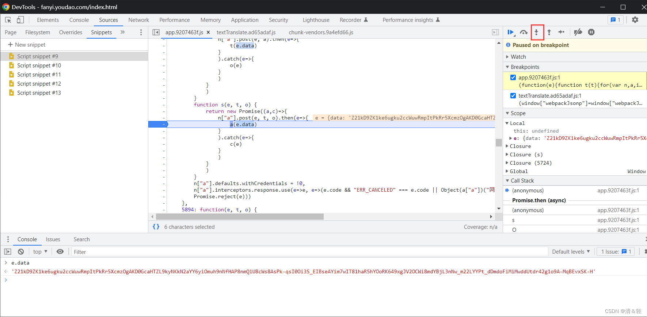Screen dimensions: 647x317
Task: Toggle the device toolbar icon
Action: tap(20, 20)
